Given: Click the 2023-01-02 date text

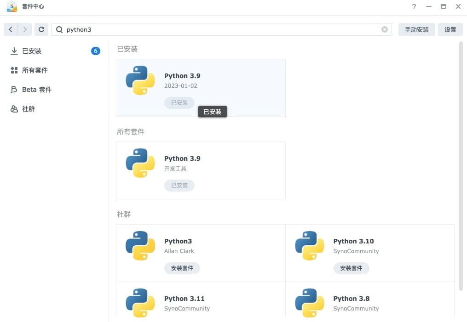Looking at the screenshot, I should coord(181,85).
